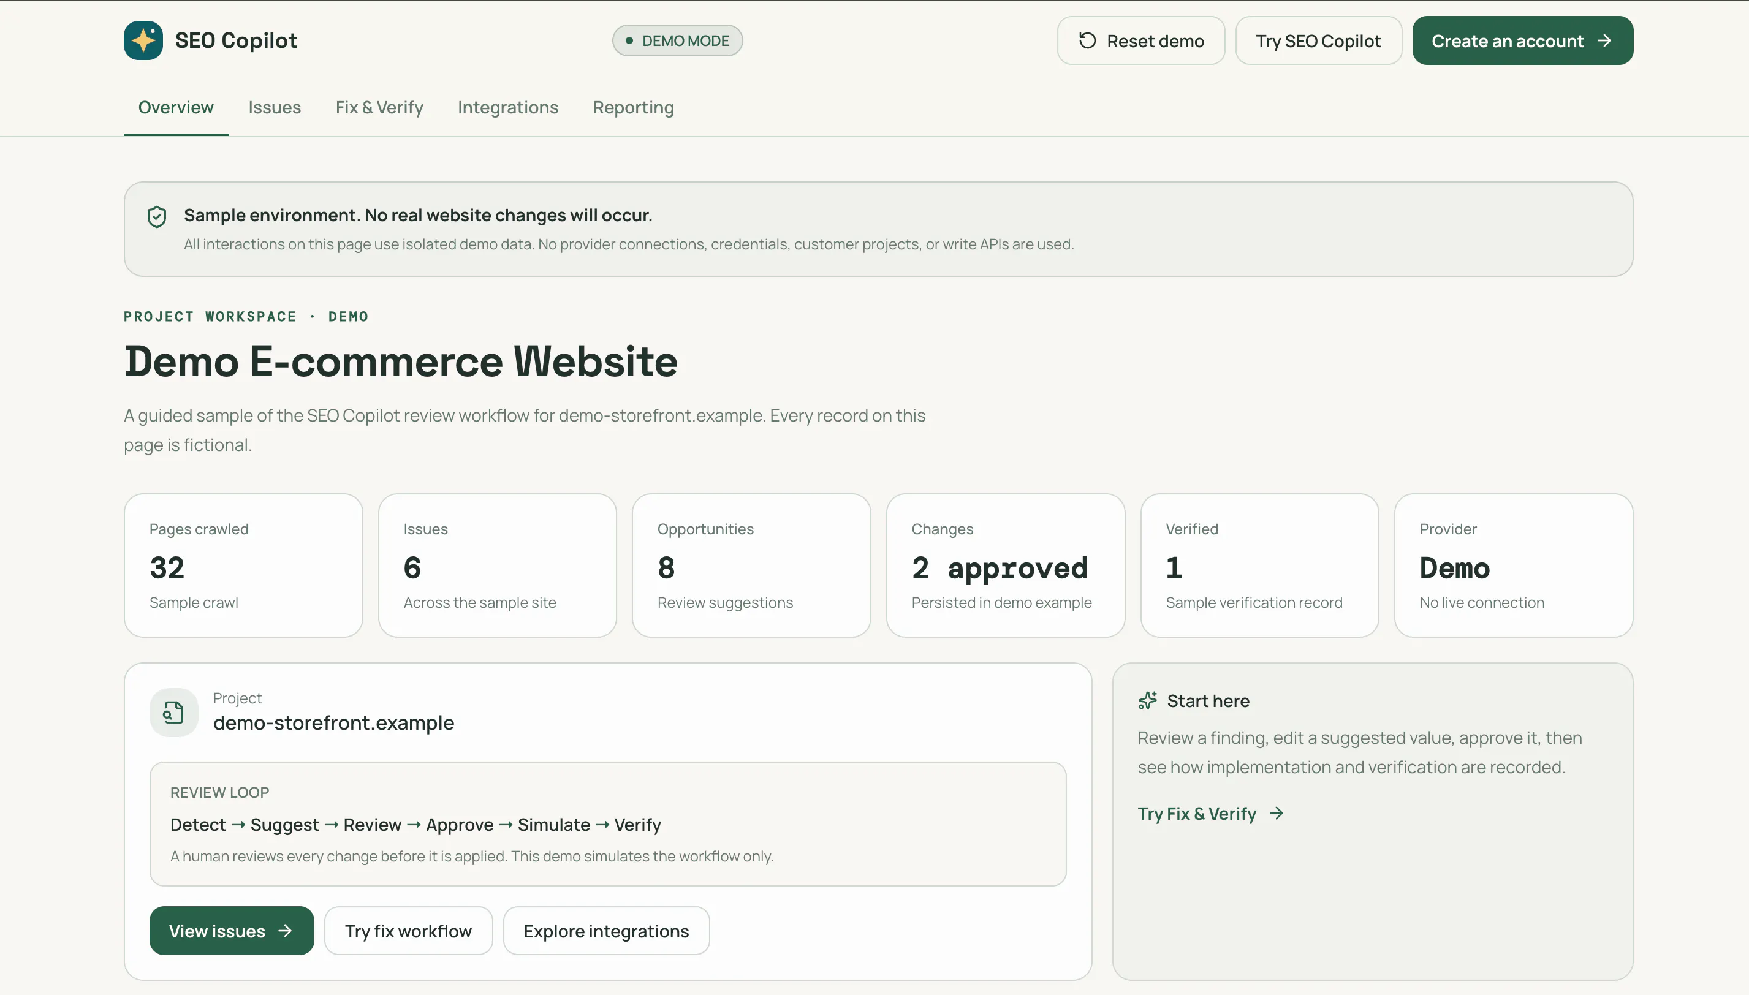The width and height of the screenshot is (1749, 995).
Task: Click the SEO Copilot star logo icon
Action: [143, 40]
